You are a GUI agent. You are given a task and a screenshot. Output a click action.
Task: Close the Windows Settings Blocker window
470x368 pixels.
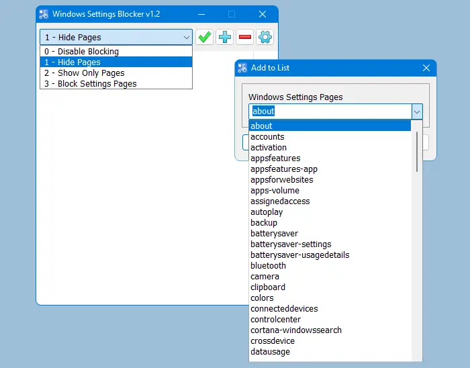click(263, 14)
